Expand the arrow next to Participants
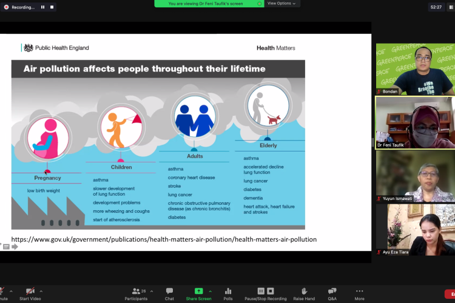This screenshot has width=455, height=303. click(x=151, y=291)
